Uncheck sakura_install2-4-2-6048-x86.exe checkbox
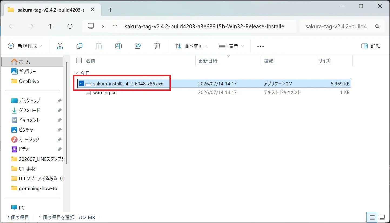Image resolution: width=390 pixels, height=223 pixels. 82,84
